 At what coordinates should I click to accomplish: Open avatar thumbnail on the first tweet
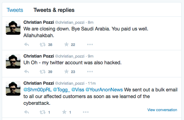(x=13, y=27)
